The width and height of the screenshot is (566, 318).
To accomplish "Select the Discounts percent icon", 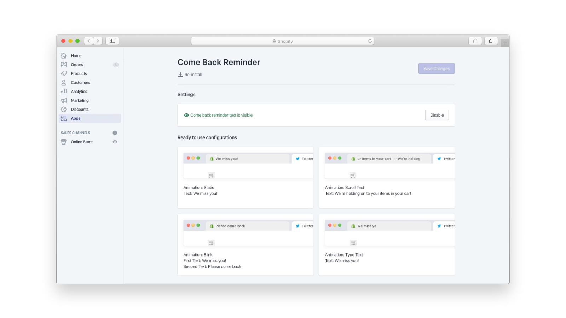I will click(x=64, y=109).
